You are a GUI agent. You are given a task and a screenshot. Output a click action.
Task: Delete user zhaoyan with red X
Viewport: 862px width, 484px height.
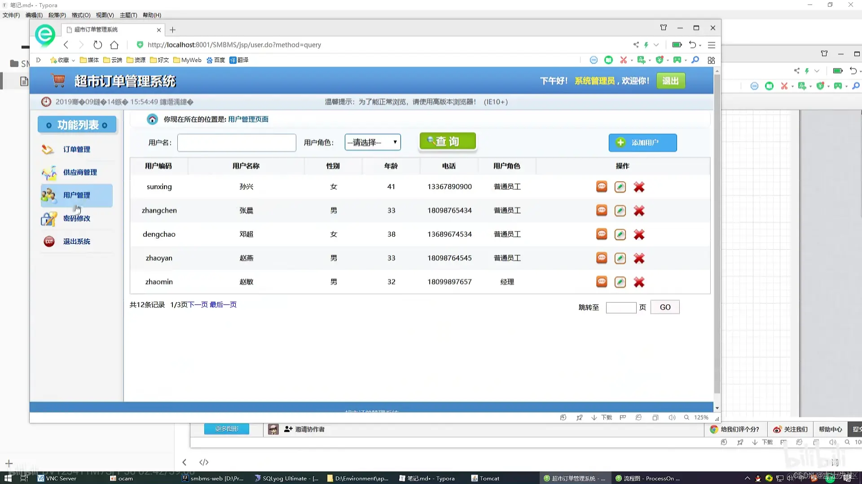639,258
